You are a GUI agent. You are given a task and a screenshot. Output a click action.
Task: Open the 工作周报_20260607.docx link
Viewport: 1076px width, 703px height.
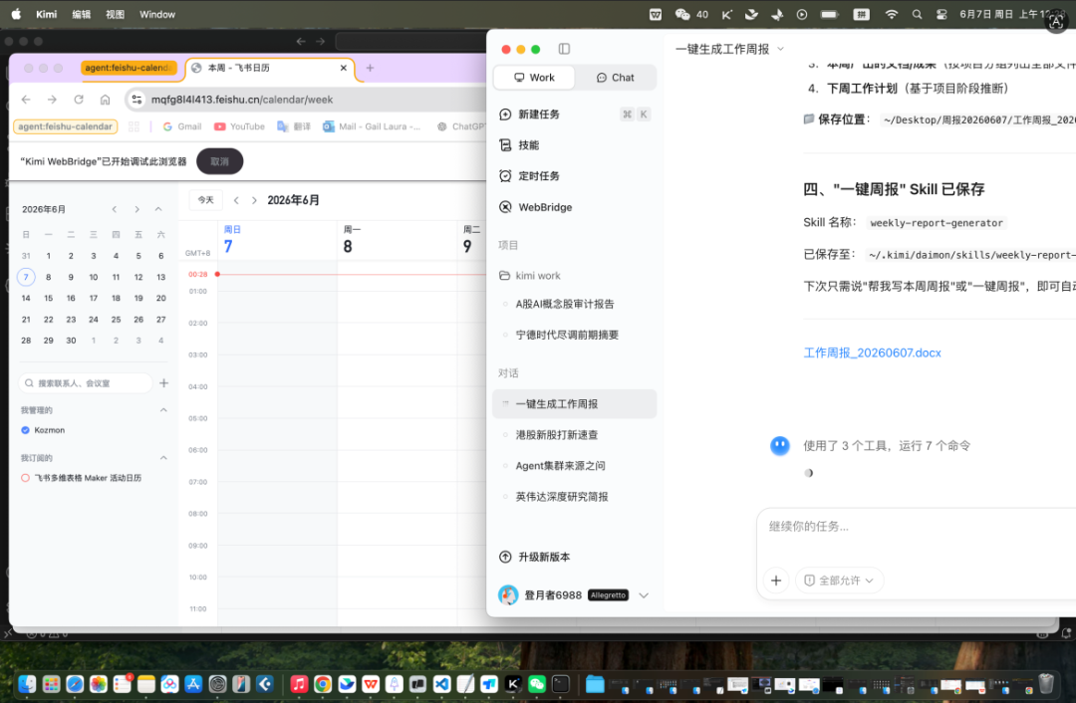pyautogui.click(x=872, y=352)
